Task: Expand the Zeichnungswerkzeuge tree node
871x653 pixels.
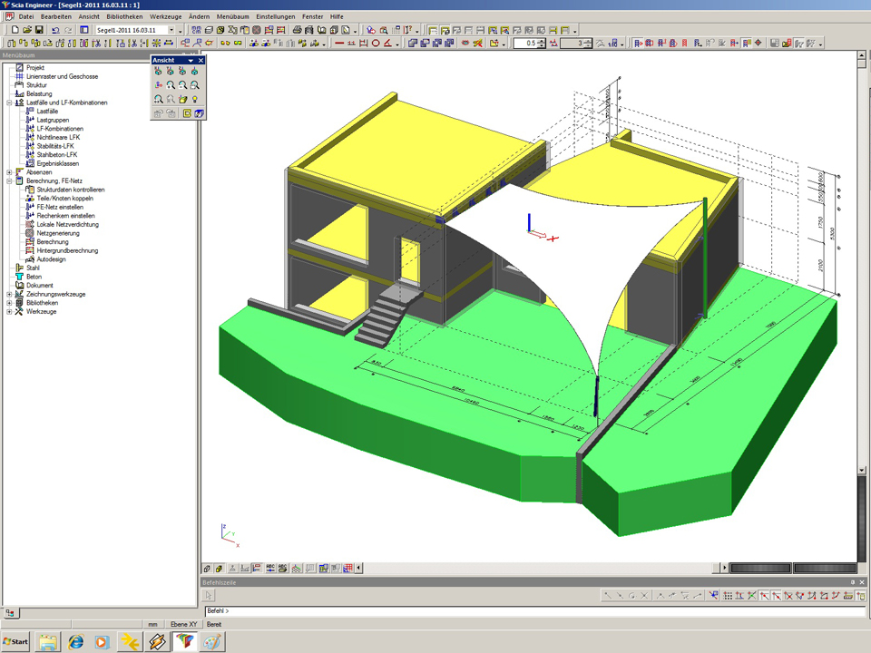Action: tap(9, 294)
